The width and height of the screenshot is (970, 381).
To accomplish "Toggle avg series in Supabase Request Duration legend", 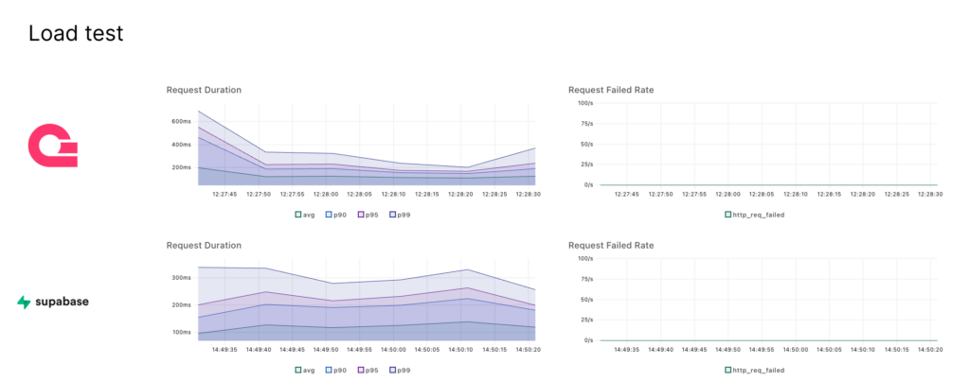I will tap(305, 370).
